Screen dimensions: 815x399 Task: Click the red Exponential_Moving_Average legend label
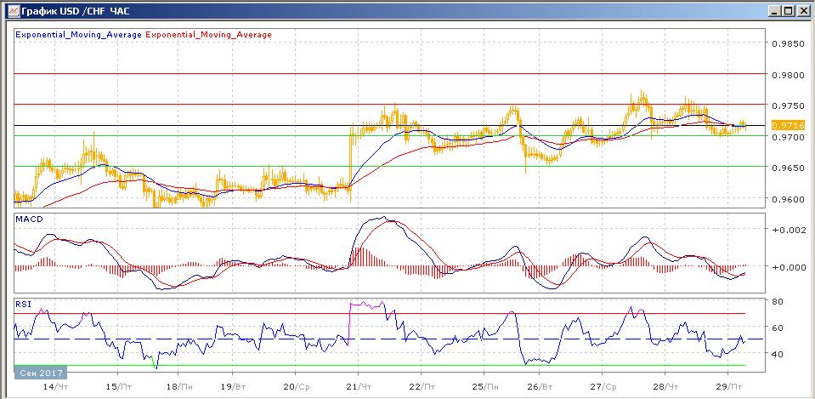pos(209,35)
